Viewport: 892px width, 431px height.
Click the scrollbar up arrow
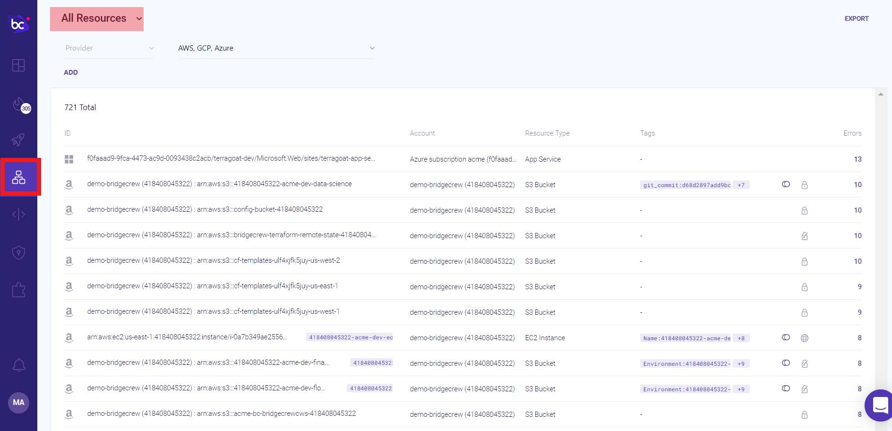[881, 94]
